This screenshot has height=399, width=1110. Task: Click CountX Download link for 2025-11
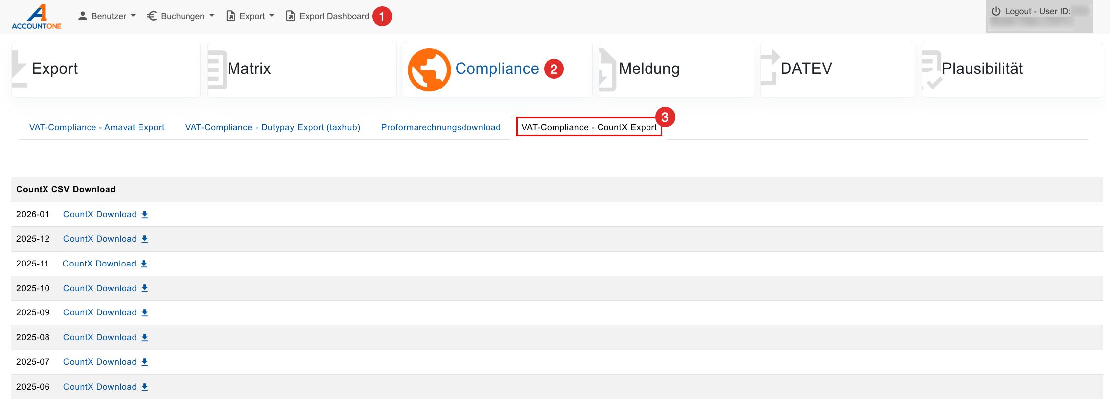click(99, 264)
